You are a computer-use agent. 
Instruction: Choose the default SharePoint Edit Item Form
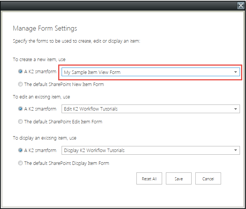20,121
